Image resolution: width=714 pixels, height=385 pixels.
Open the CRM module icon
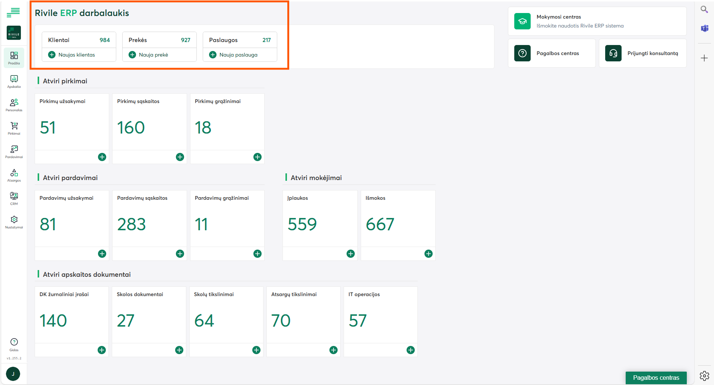[14, 199]
